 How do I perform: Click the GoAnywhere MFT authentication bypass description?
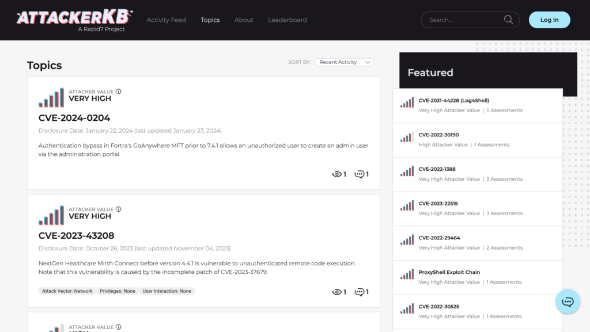point(203,150)
